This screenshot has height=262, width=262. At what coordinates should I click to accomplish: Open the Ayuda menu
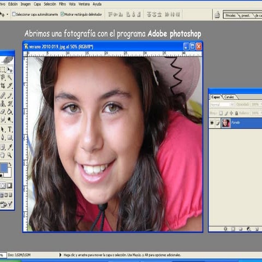coord(97,4)
